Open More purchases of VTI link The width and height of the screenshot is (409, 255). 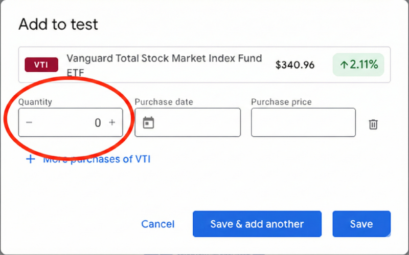pyautogui.click(x=97, y=159)
